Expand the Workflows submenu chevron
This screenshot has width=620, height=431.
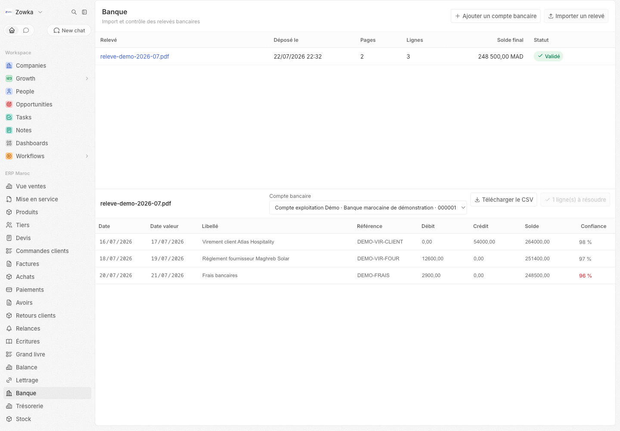[87, 156]
